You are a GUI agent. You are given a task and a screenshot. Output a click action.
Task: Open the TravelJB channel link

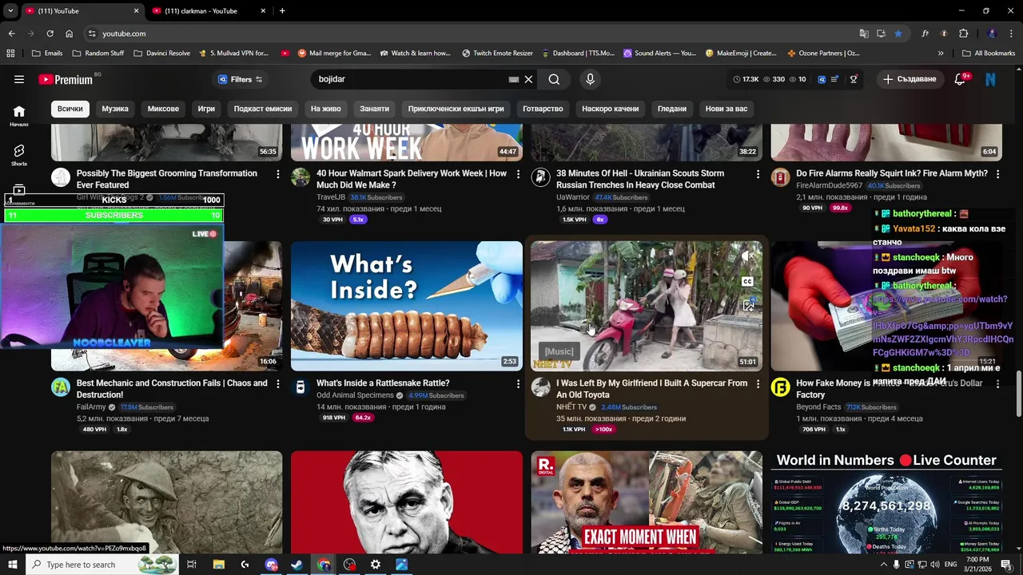pos(330,197)
